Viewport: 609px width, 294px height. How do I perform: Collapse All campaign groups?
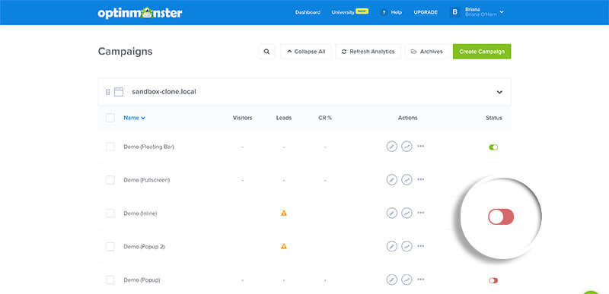(x=306, y=52)
